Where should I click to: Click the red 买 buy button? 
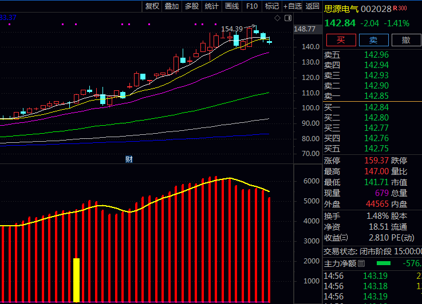point(341,40)
